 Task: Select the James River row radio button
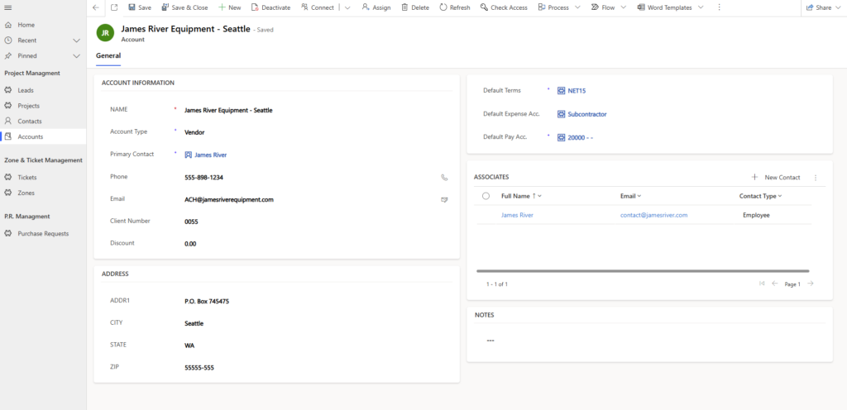click(486, 215)
